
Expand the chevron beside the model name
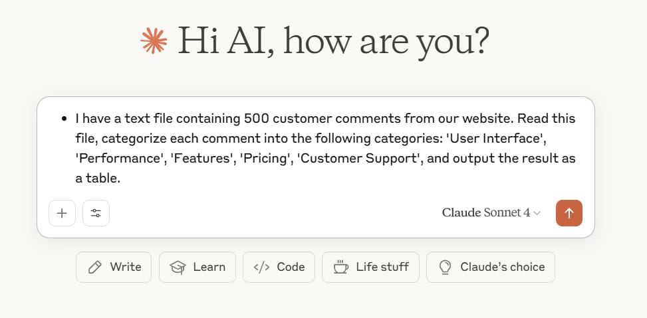pos(537,213)
